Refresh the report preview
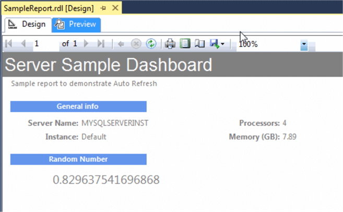 [151, 44]
